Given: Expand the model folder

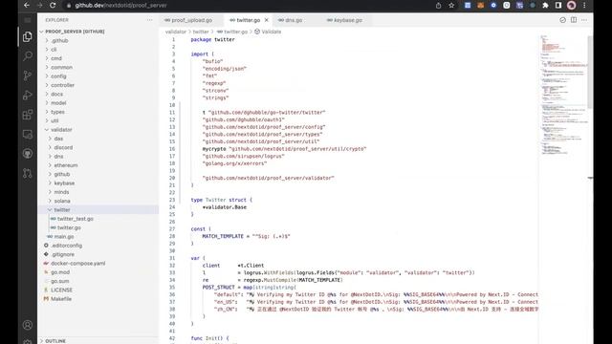Looking at the screenshot, I should tap(58, 103).
